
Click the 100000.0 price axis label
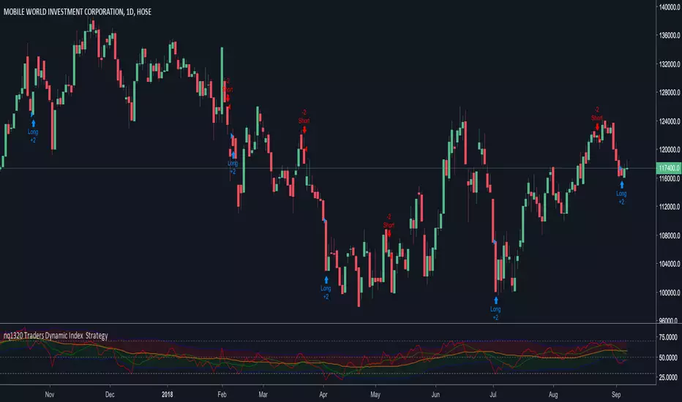(x=670, y=293)
